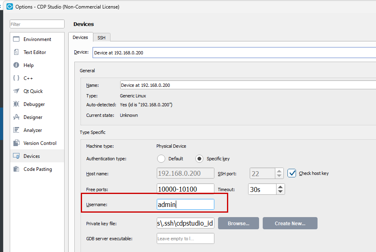Show the Analyzer settings page
Screen dimensions: 376x252
coord(37,130)
